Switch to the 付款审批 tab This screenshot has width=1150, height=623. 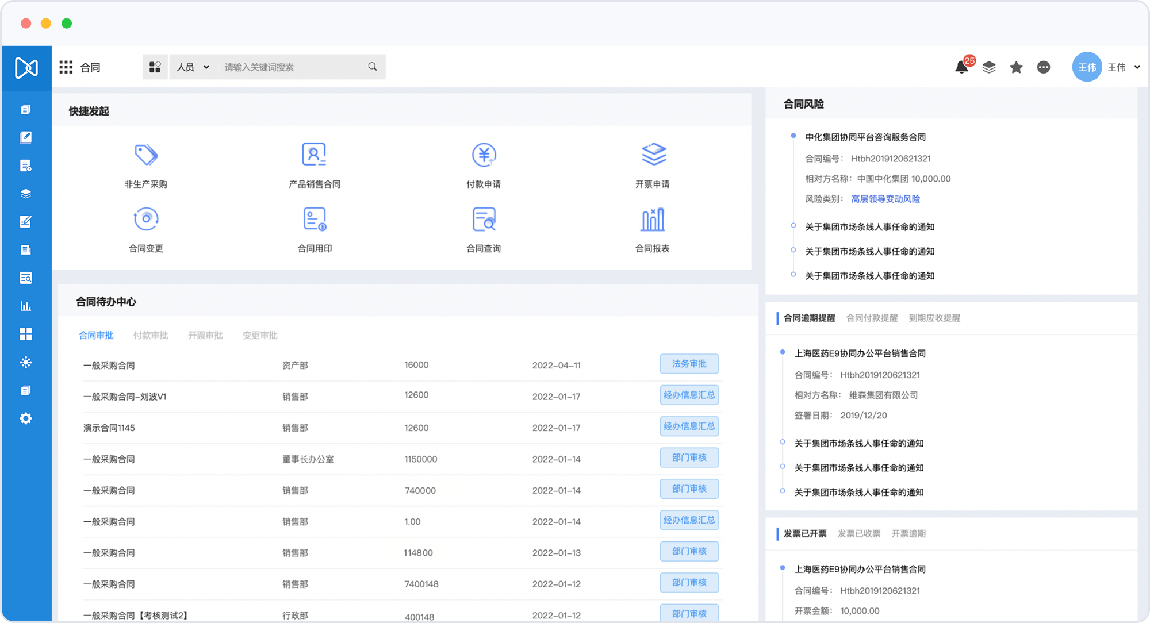pos(151,335)
